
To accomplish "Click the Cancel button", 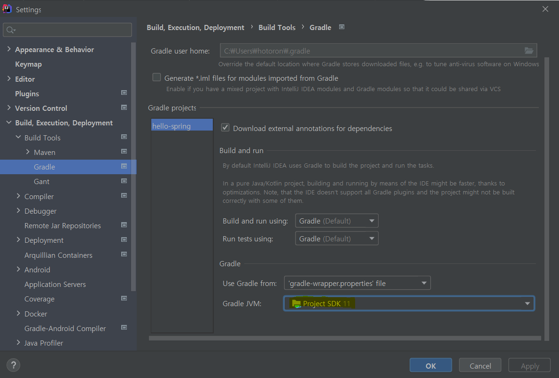I will coord(480,365).
